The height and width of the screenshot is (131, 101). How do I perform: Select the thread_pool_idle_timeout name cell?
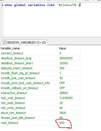(29, 118)
